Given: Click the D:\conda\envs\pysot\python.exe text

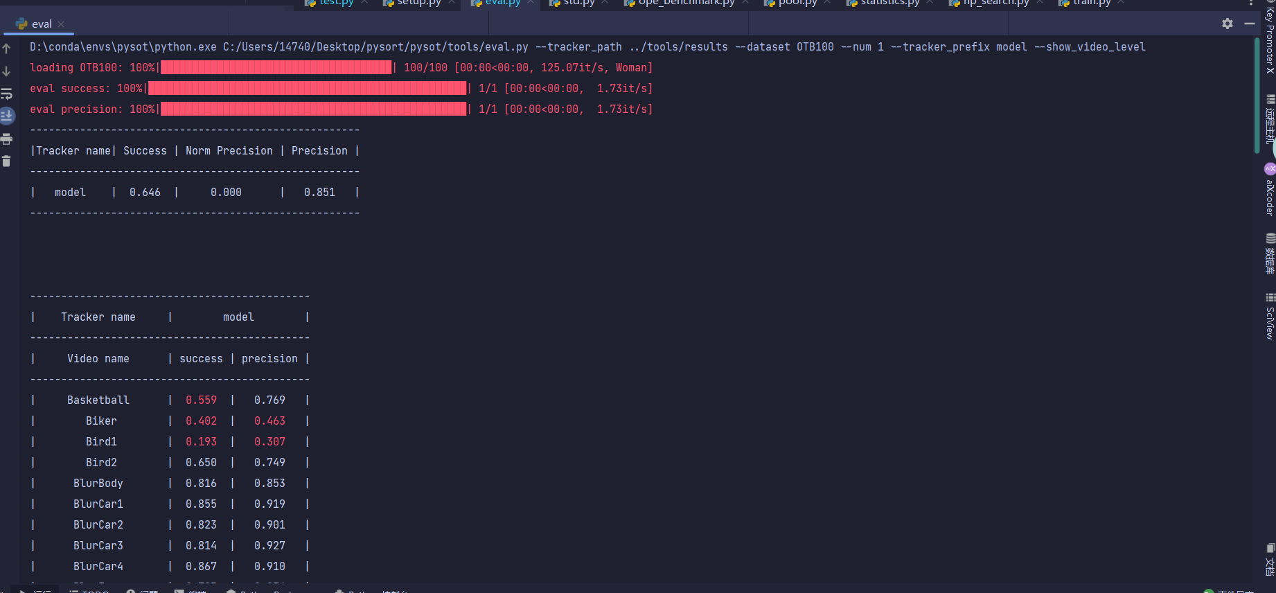Looking at the screenshot, I should pos(123,47).
